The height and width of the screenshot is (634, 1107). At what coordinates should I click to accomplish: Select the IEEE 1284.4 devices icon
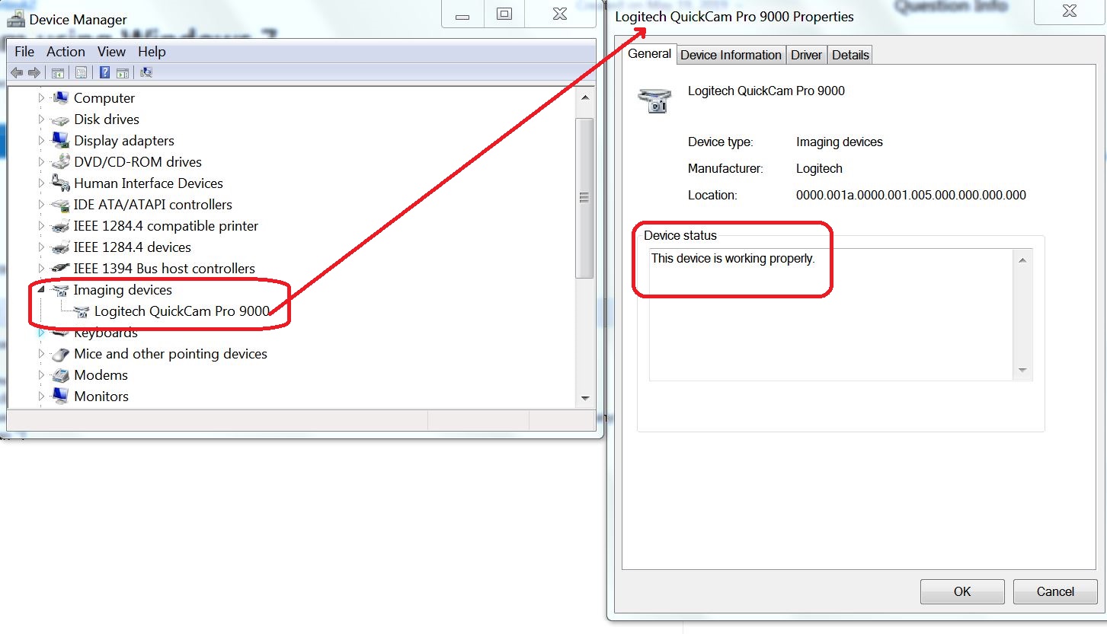(x=60, y=247)
